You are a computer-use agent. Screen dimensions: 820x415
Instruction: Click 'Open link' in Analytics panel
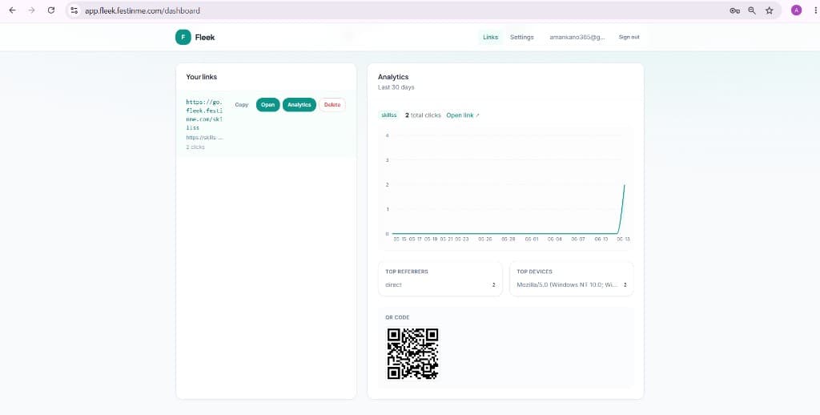(x=463, y=115)
